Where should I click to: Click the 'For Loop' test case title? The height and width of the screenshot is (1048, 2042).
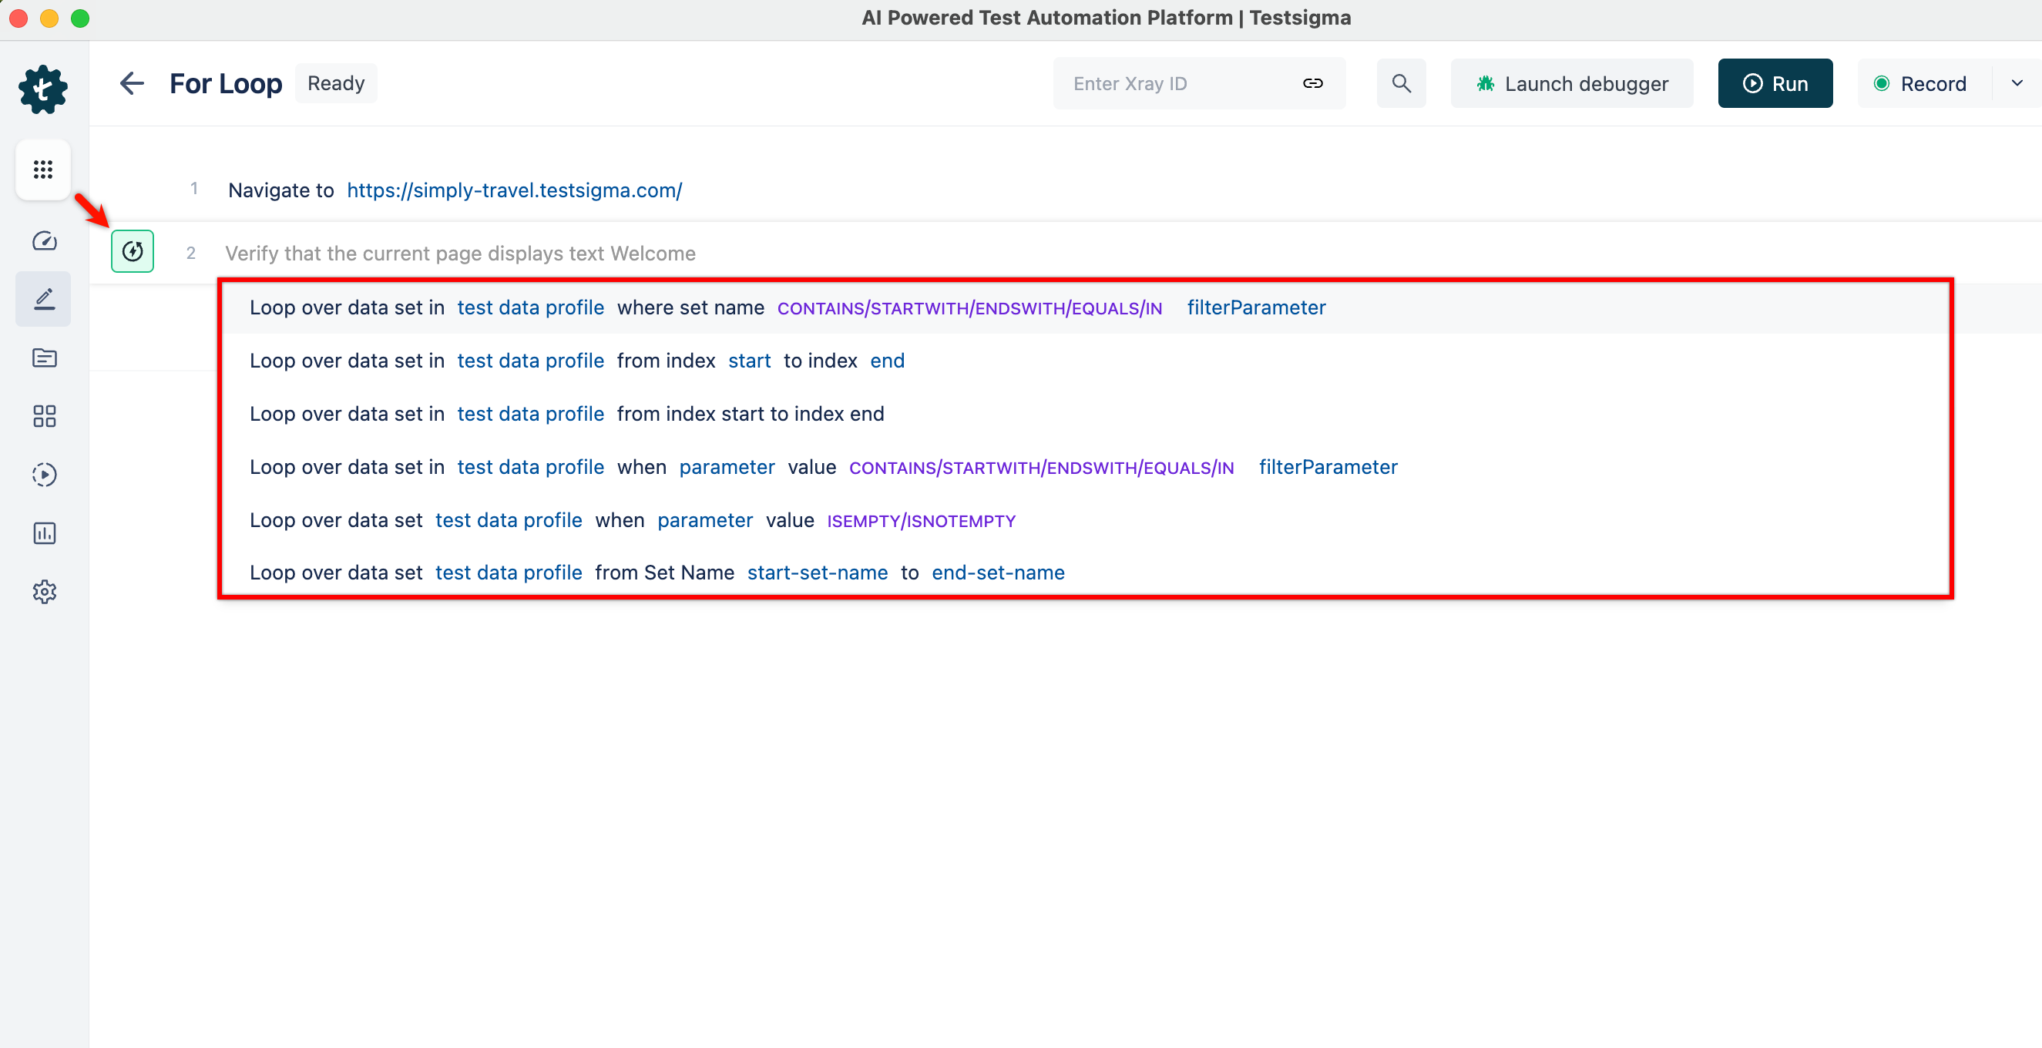click(226, 83)
